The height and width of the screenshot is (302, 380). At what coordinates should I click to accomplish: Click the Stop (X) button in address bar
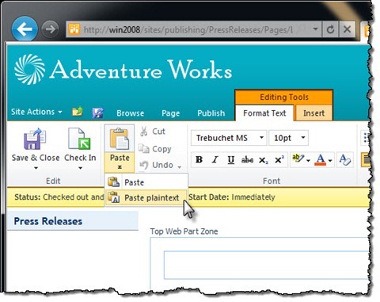[347, 29]
